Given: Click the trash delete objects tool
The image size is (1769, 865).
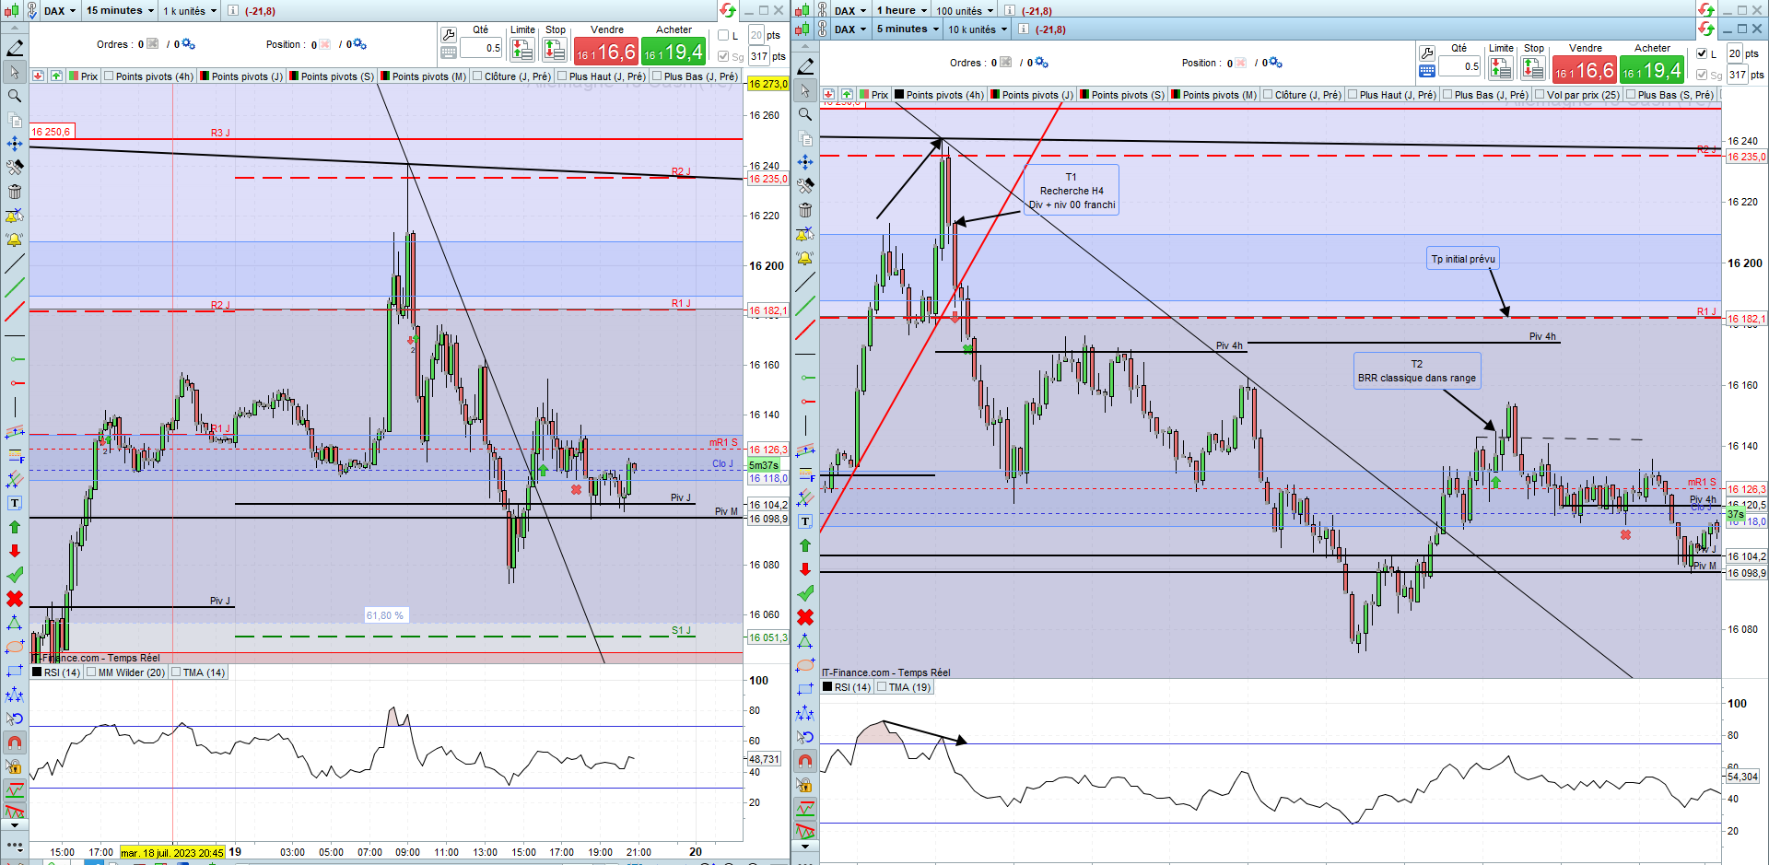Looking at the screenshot, I should [15, 192].
